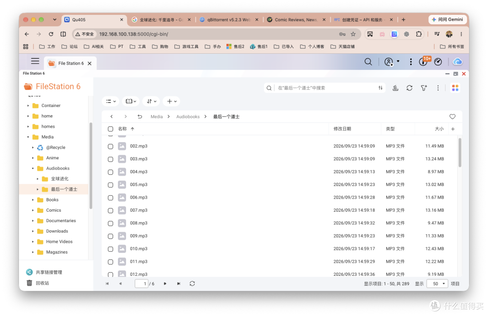Reload the list using pagination refresh icon

192,283
